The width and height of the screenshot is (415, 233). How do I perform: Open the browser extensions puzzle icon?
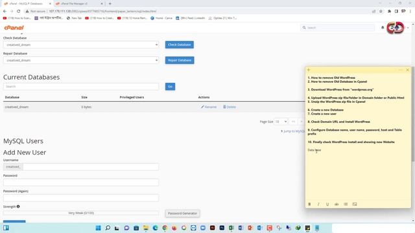point(389,12)
